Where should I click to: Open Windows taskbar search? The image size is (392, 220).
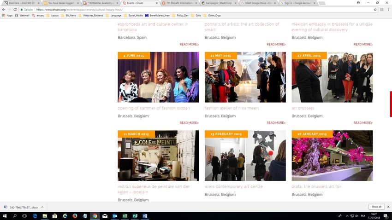[14, 216]
